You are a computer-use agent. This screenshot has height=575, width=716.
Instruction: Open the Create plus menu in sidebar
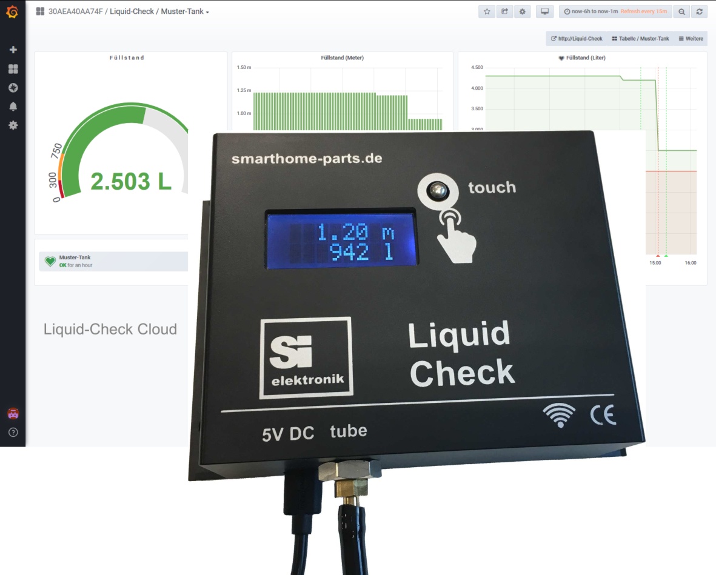(x=13, y=49)
